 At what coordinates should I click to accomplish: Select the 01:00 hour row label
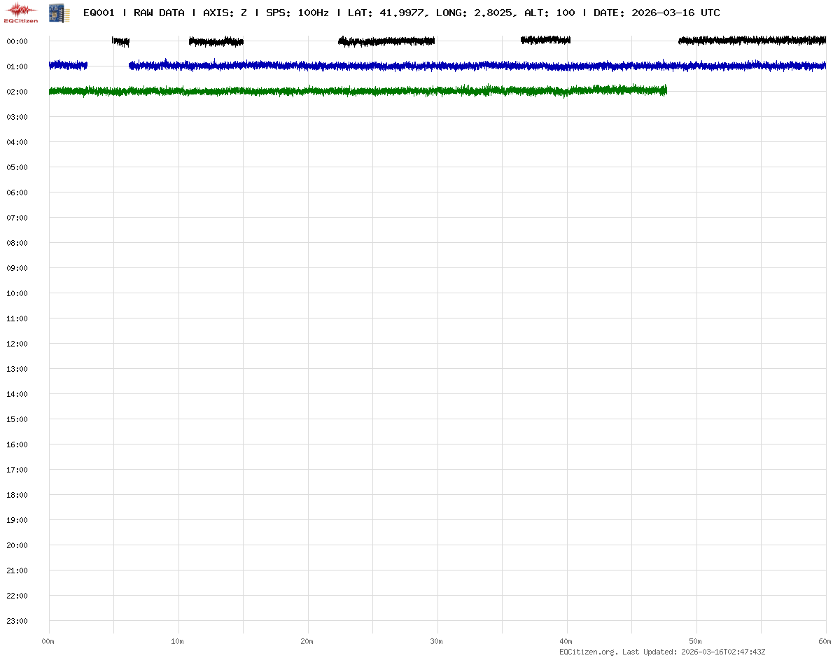[x=17, y=66]
